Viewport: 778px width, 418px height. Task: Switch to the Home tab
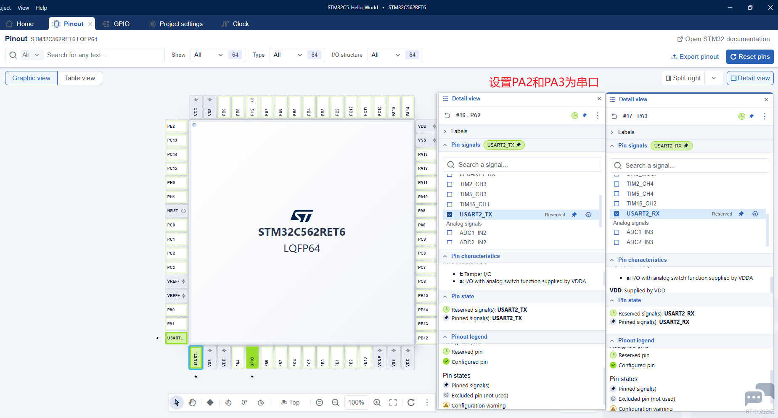[20, 24]
